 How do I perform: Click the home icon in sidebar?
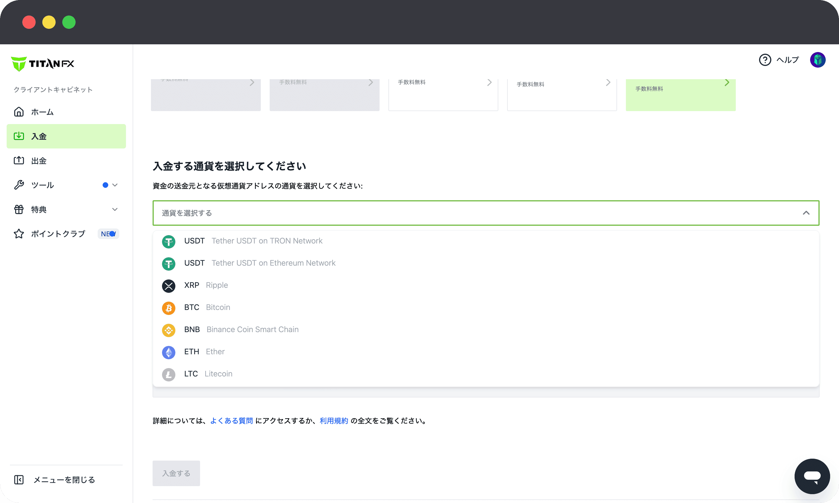(19, 112)
